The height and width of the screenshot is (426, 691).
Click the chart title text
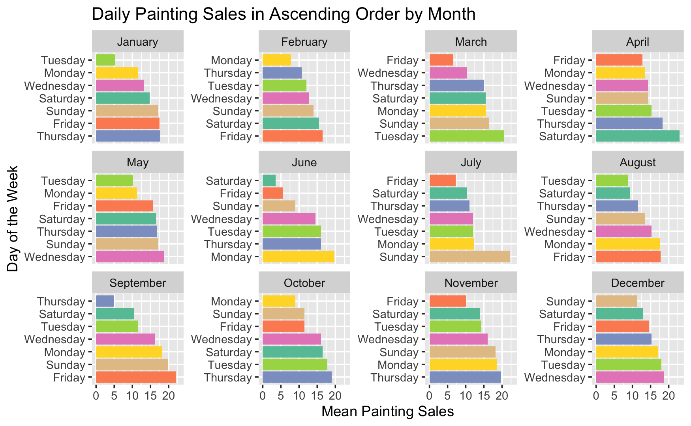[x=283, y=14]
